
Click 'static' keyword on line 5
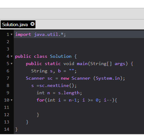[53, 64]
